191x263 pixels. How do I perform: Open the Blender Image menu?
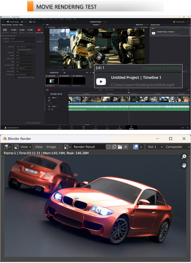[51, 147]
